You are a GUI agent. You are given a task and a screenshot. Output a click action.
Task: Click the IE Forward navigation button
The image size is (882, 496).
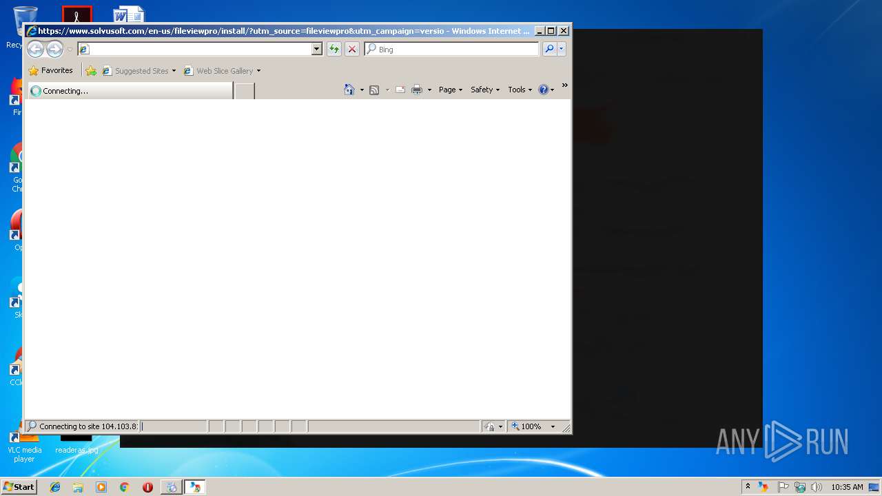54,49
